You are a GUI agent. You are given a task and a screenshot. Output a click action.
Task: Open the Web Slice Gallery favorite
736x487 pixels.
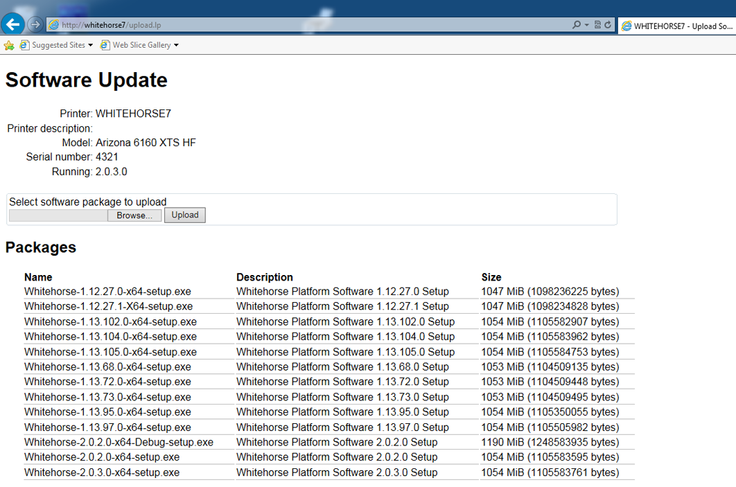(x=136, y=45)
